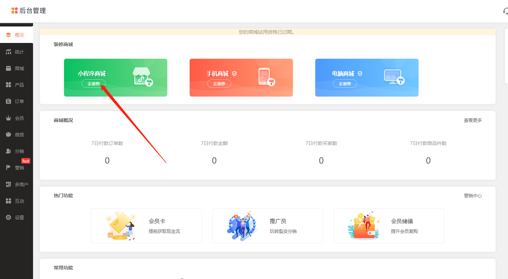Open the 会员储值 stored-value feature card
Image resolution: width=508 pixels, height=279 pixels.
tap(389, 225)
